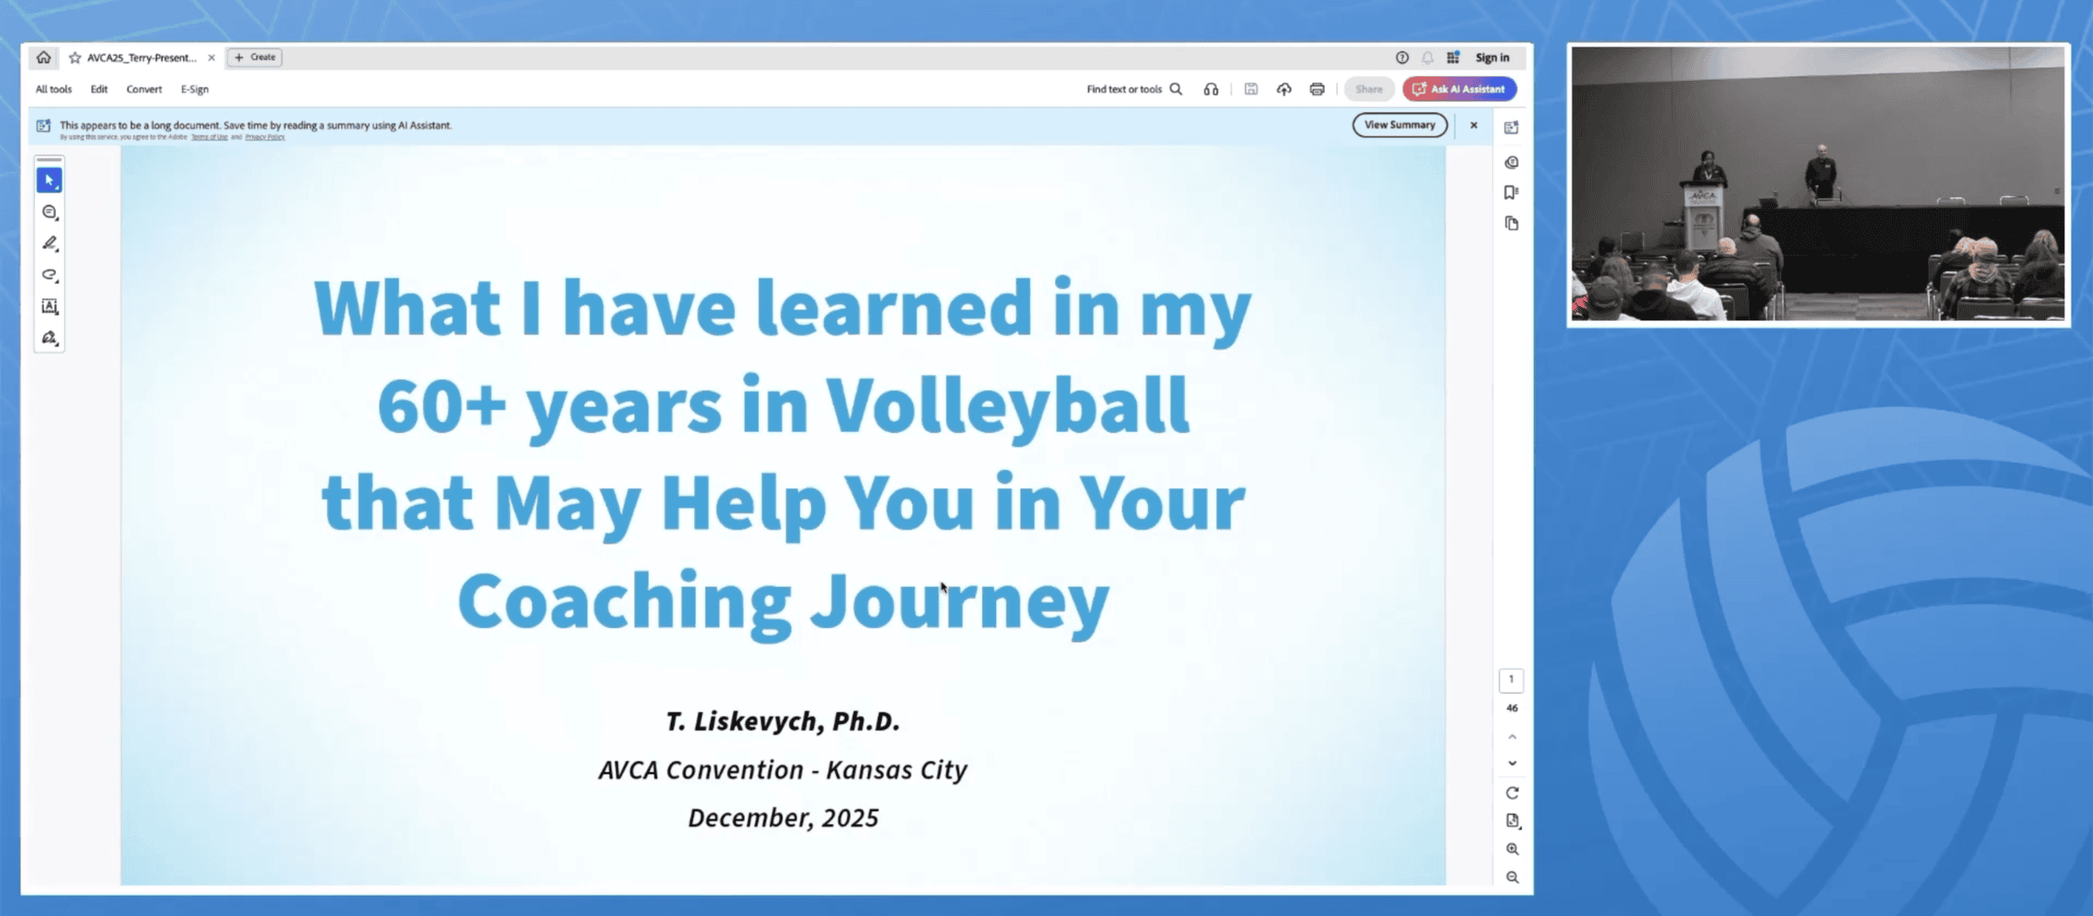This screenshot has height=916, width=2093.
Task: Select the Add text box tool
Action: pos(50,306)
